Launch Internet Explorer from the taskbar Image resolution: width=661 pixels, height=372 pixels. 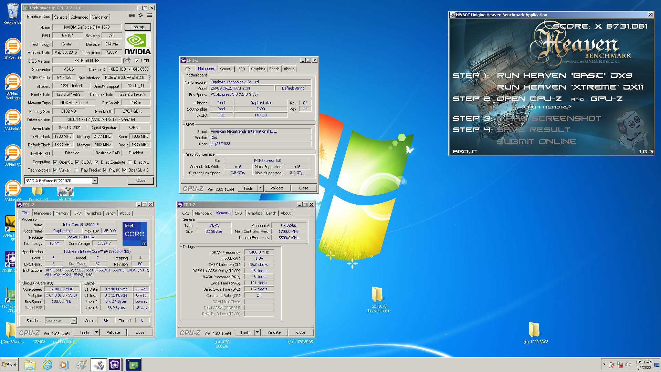click(47, 365)
